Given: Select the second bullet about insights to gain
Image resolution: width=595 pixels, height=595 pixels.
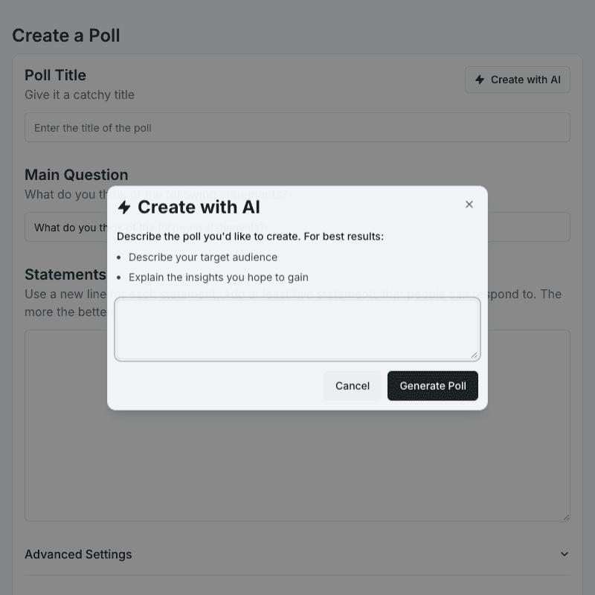Looking at the screenshot, I should pyautogui.click(x=218, y=277).
